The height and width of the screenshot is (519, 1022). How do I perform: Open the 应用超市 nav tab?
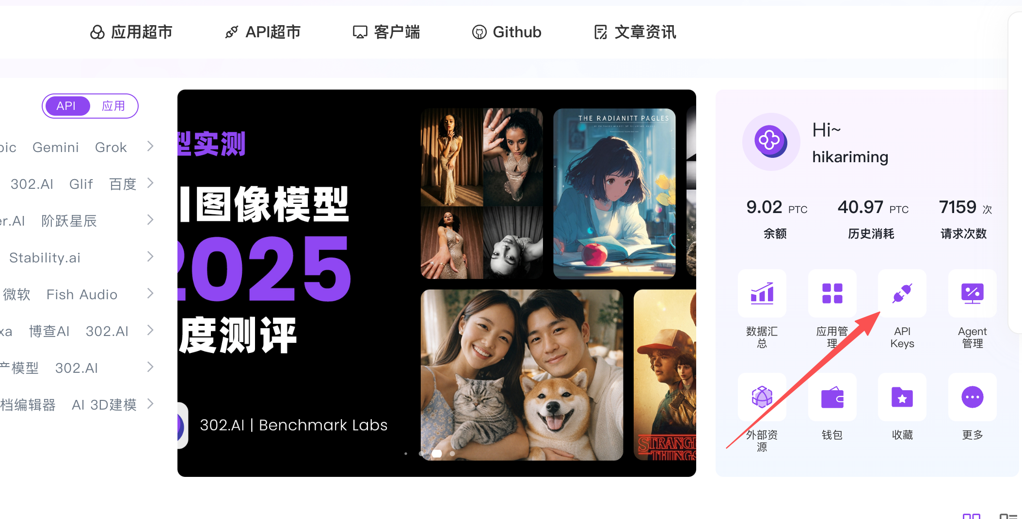(x=131, y=32)
